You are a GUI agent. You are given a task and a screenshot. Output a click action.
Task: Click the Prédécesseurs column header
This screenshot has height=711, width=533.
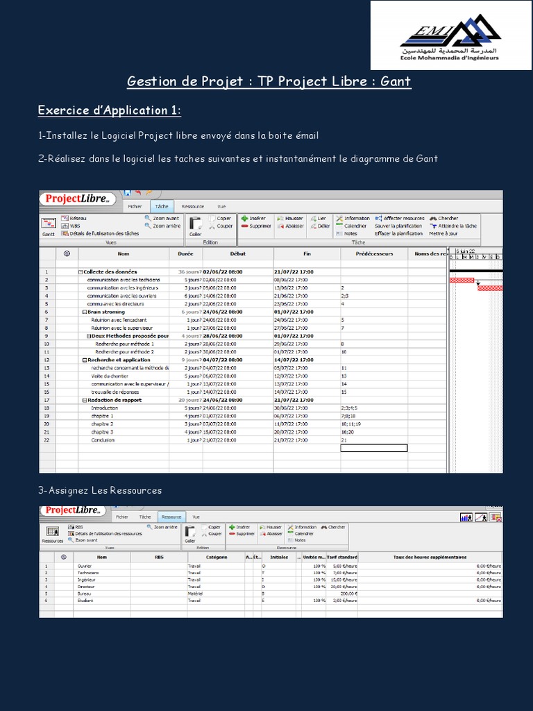(x=374, y=254)
